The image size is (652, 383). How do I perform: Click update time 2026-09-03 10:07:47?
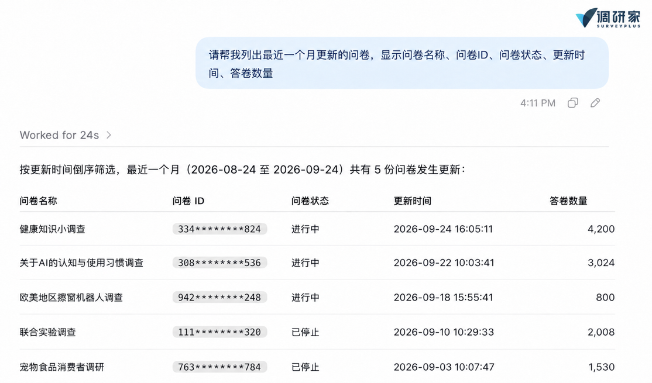click(444, 367)
